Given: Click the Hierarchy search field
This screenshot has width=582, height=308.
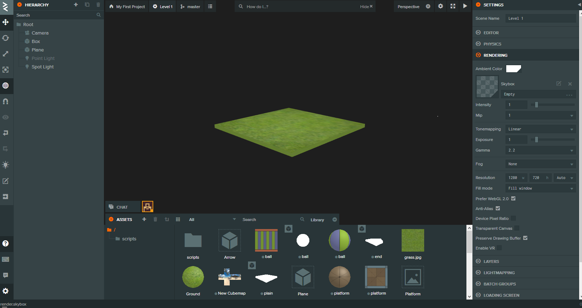Looking at the screenshot, I should (x=58, y=15).
